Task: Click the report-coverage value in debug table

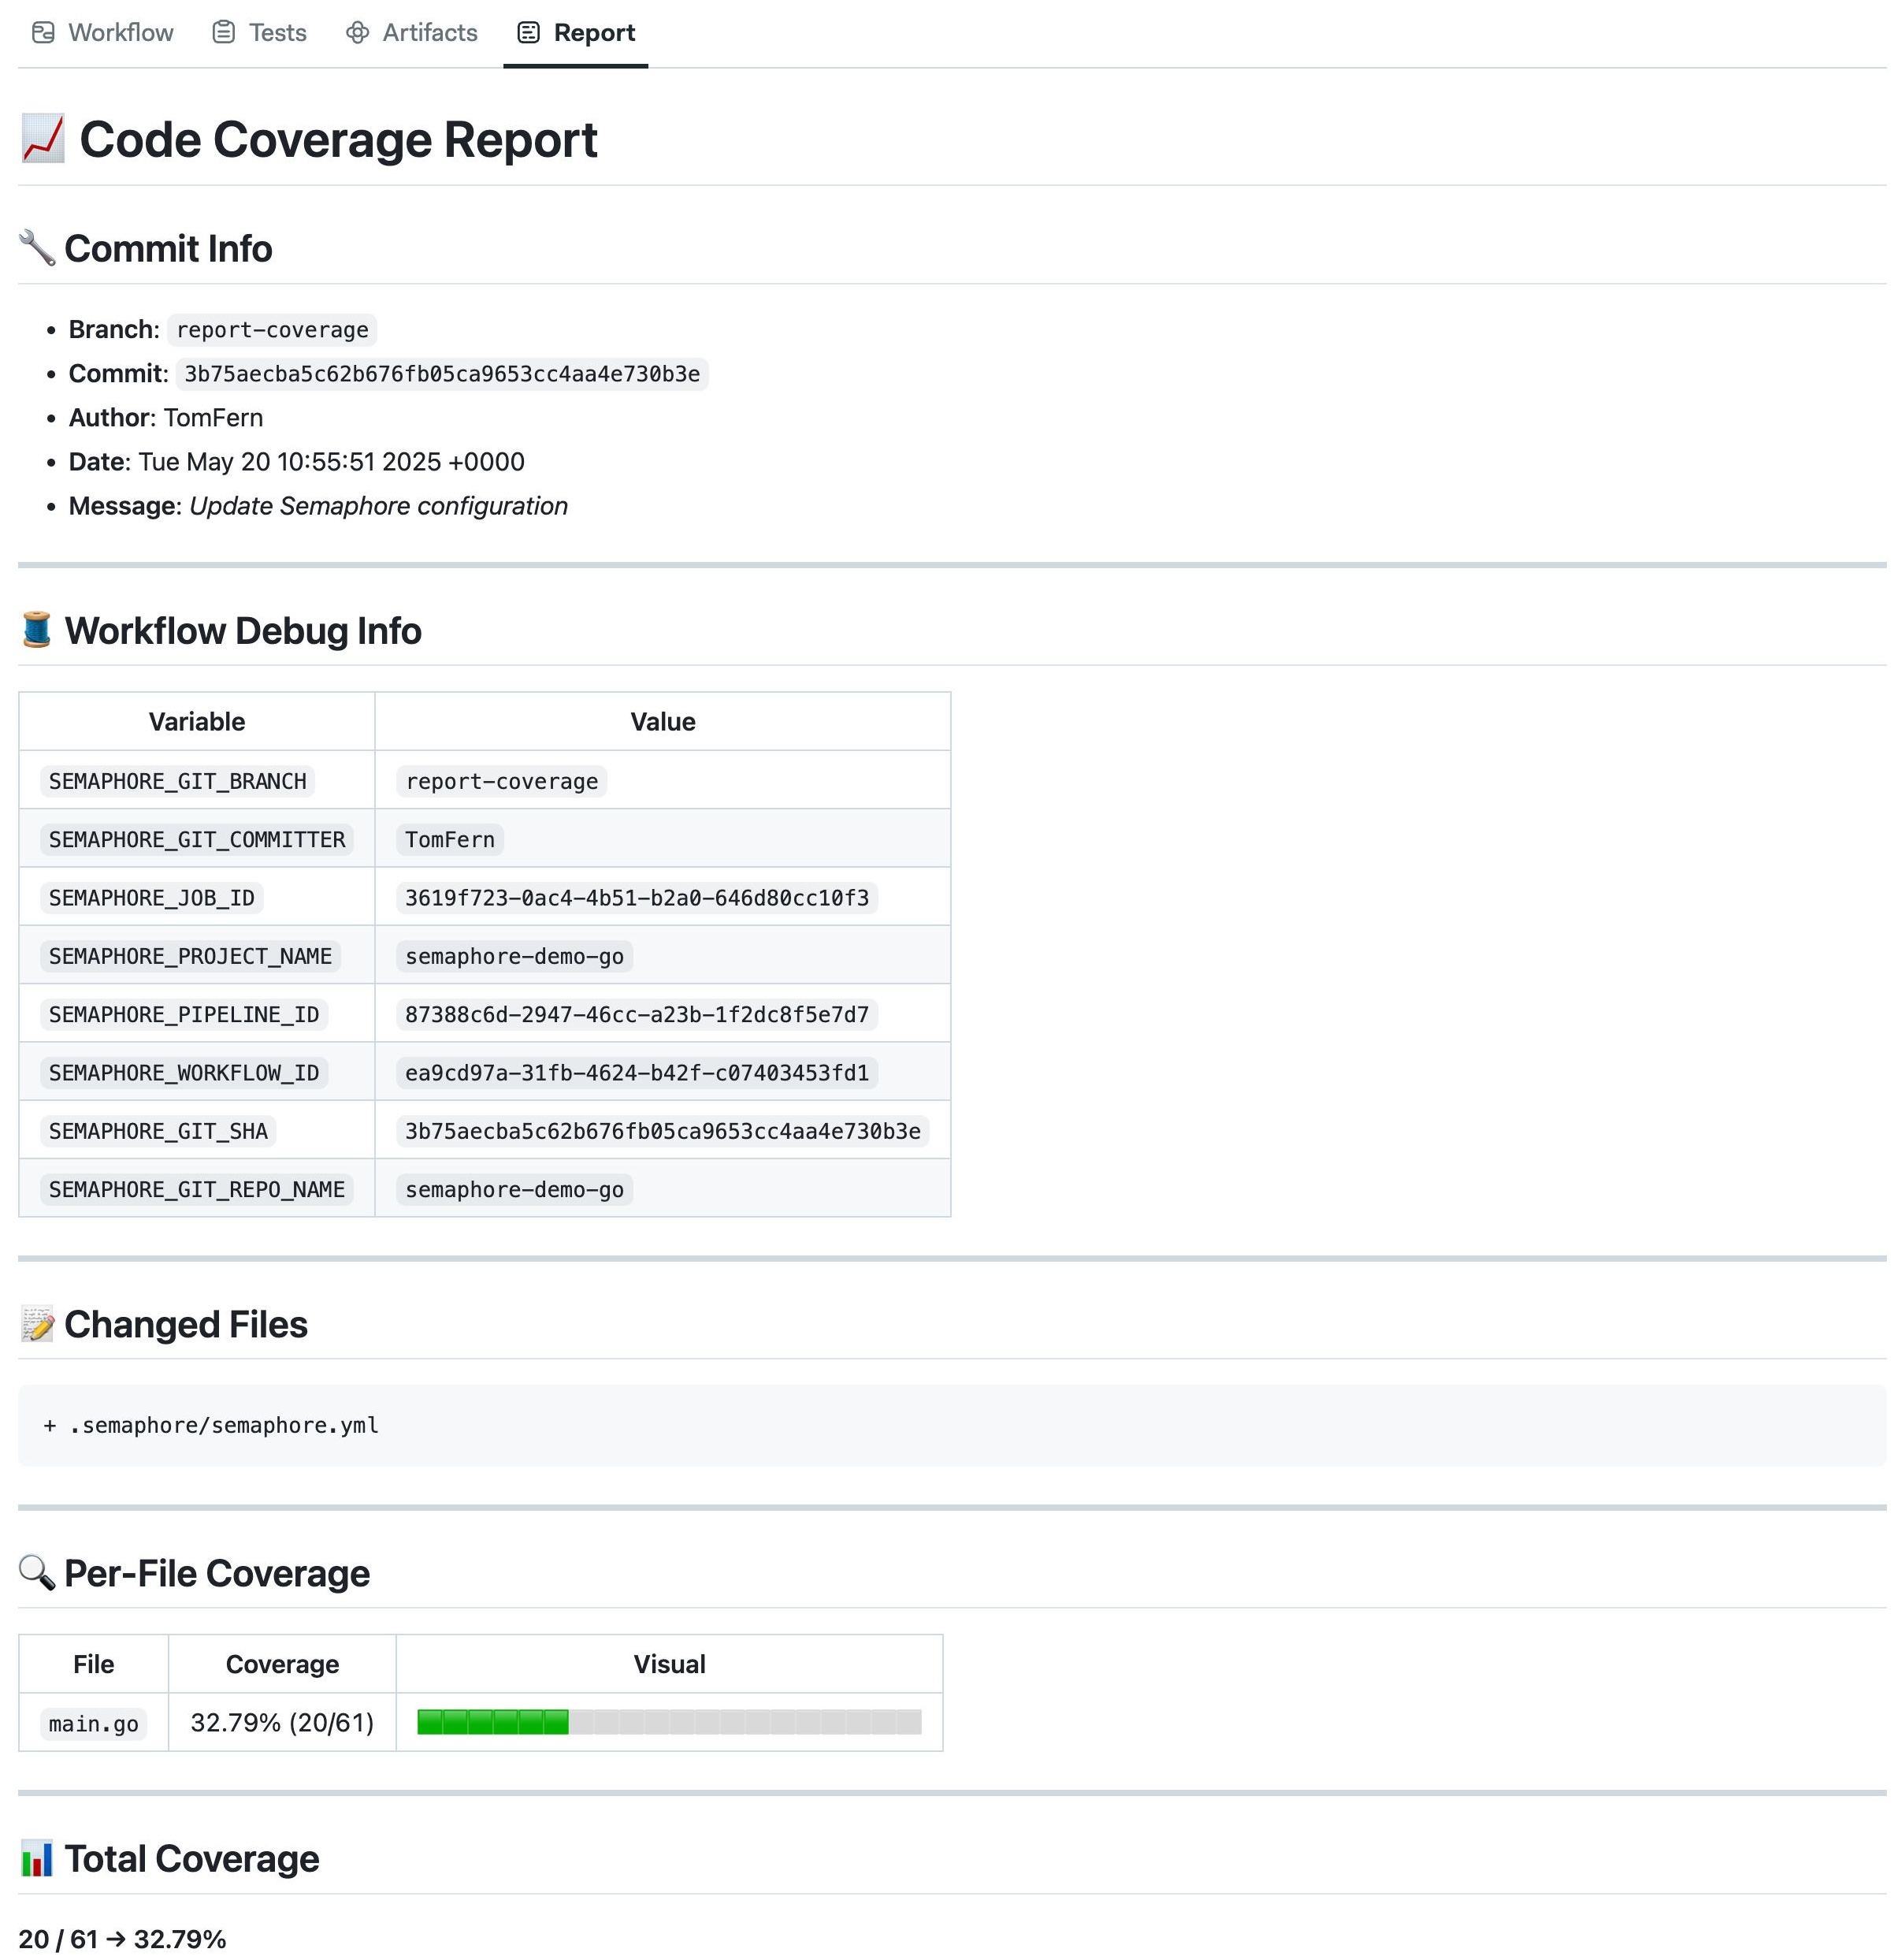Action: coord(502,781)
